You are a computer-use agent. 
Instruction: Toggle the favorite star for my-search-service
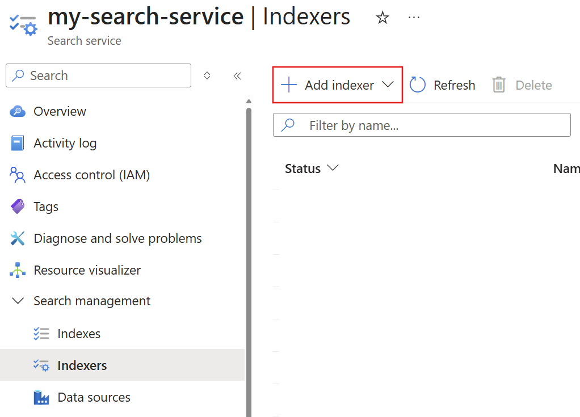382,18
